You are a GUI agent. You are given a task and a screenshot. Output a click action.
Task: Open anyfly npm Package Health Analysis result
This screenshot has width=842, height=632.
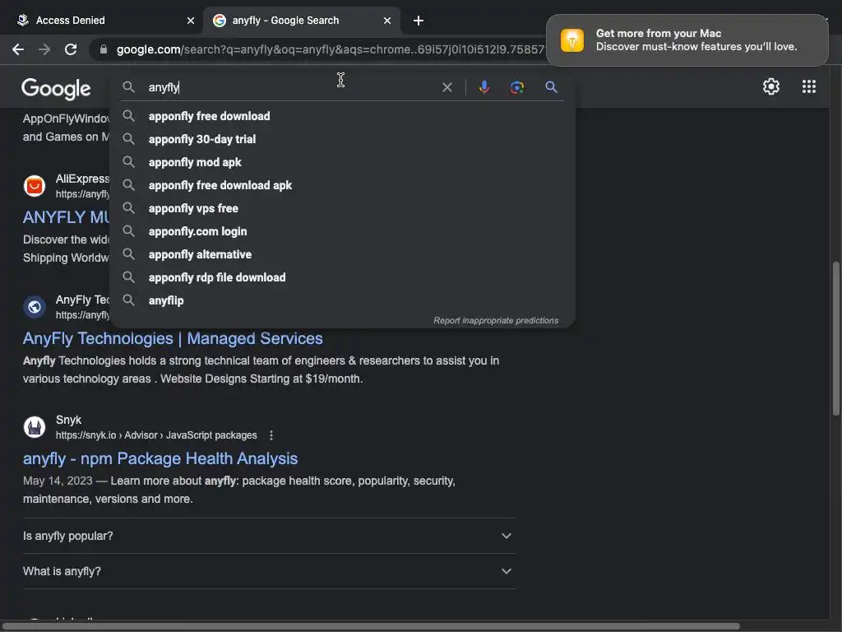click(x=160, y=458)
